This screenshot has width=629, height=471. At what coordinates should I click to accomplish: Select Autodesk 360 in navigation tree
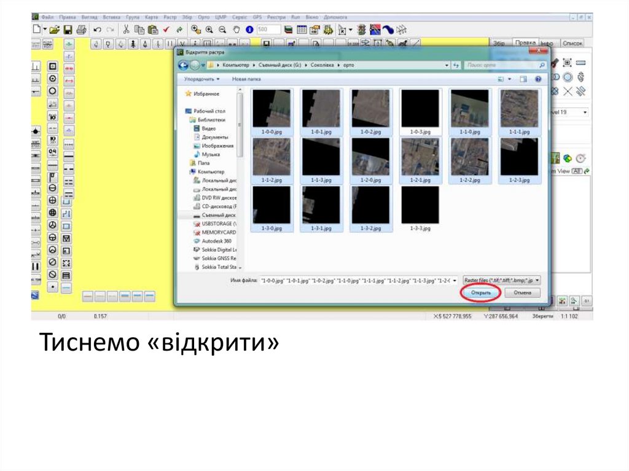(213, 241)
